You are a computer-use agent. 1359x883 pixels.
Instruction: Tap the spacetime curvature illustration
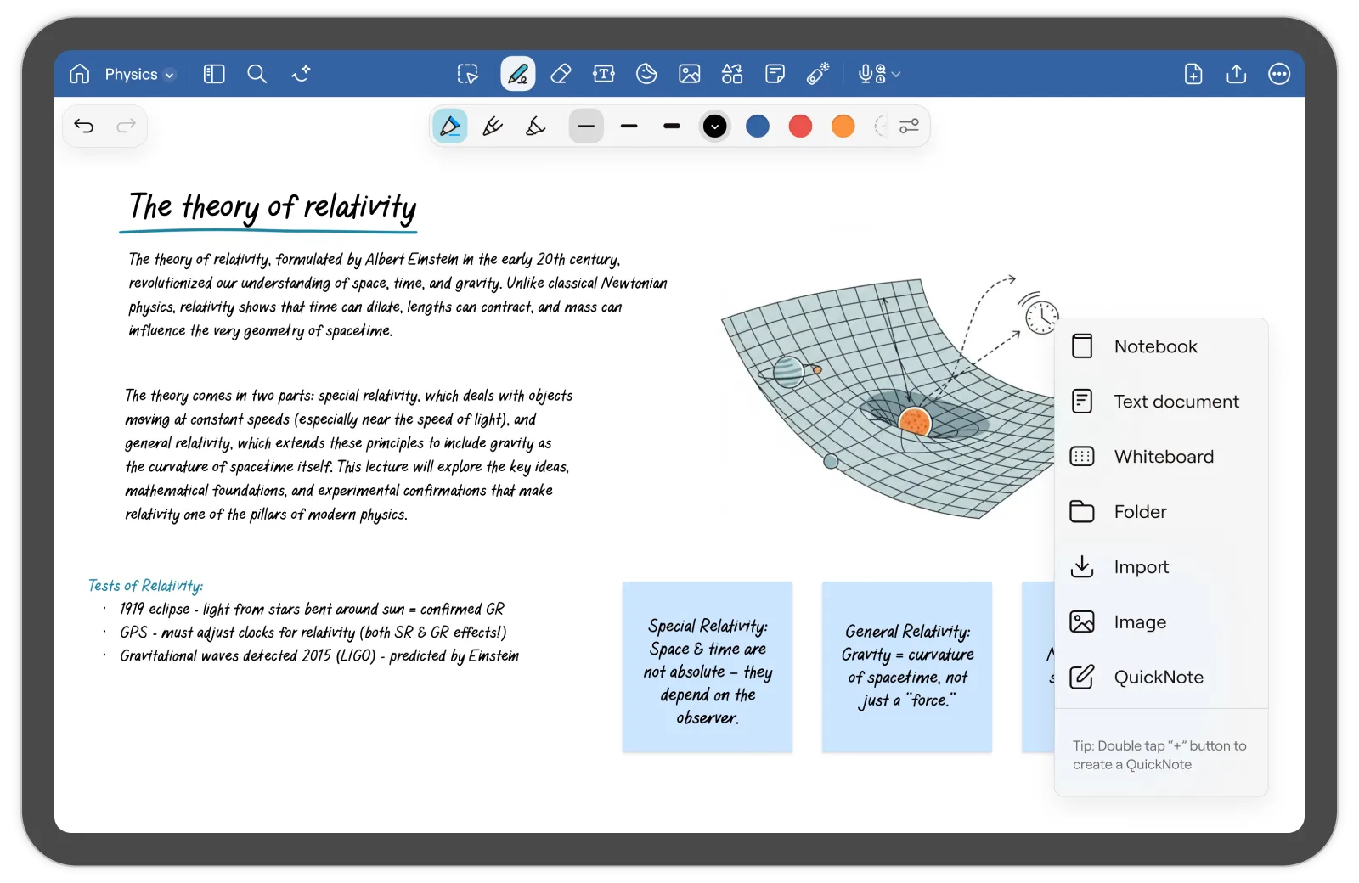pyautogui.click(x=888, y=396)
